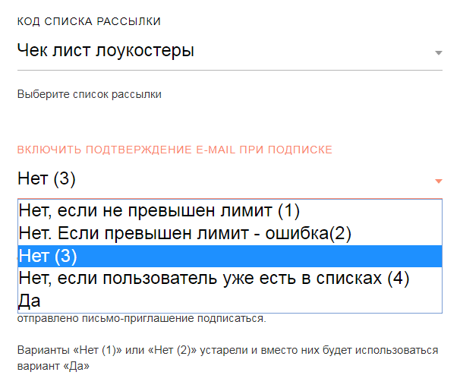
Task: Click the gray arrow of the mailing list field
Action: coord(438,53)
